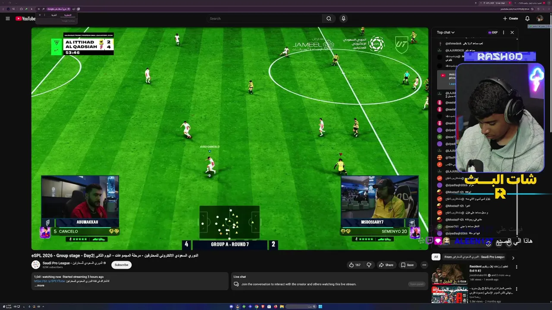Close the translate popup
The width and height of the screenshot is (552, 310).
click(40, 15)
